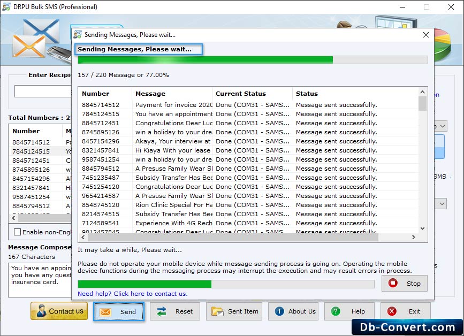Open the upper dropdown on right side panel
464x336 pixels.
coord(442,126)
